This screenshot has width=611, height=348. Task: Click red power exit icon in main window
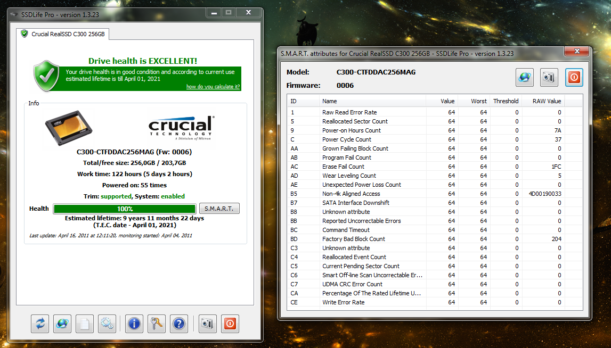click(230, 324)
